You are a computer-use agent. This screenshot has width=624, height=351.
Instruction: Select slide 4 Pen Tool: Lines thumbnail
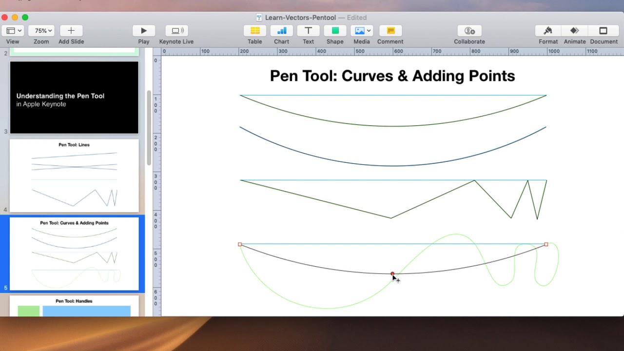(x=74, y=175)
